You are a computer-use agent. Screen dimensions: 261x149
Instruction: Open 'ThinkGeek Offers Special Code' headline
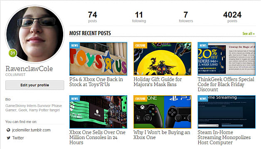226,84
